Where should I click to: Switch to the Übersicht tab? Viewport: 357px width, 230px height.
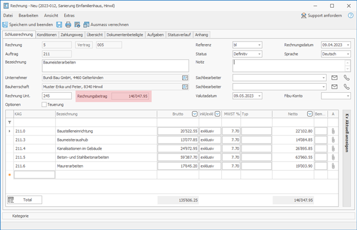(x=95, y=35)
